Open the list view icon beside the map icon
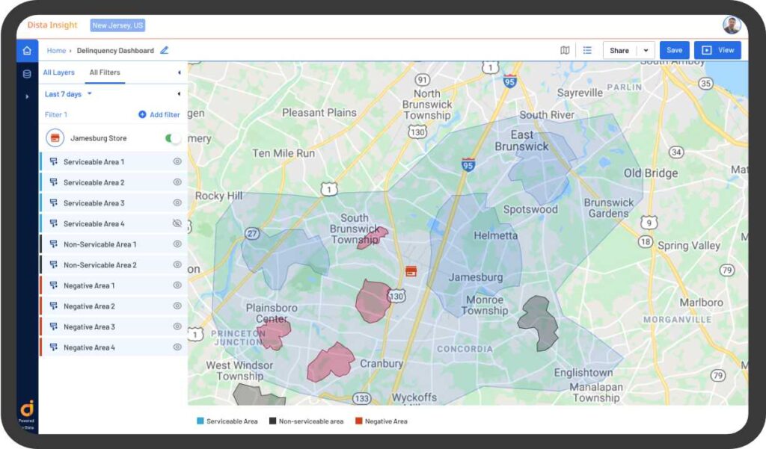Screen dimensions: 766x449 (x=588, y=49)
